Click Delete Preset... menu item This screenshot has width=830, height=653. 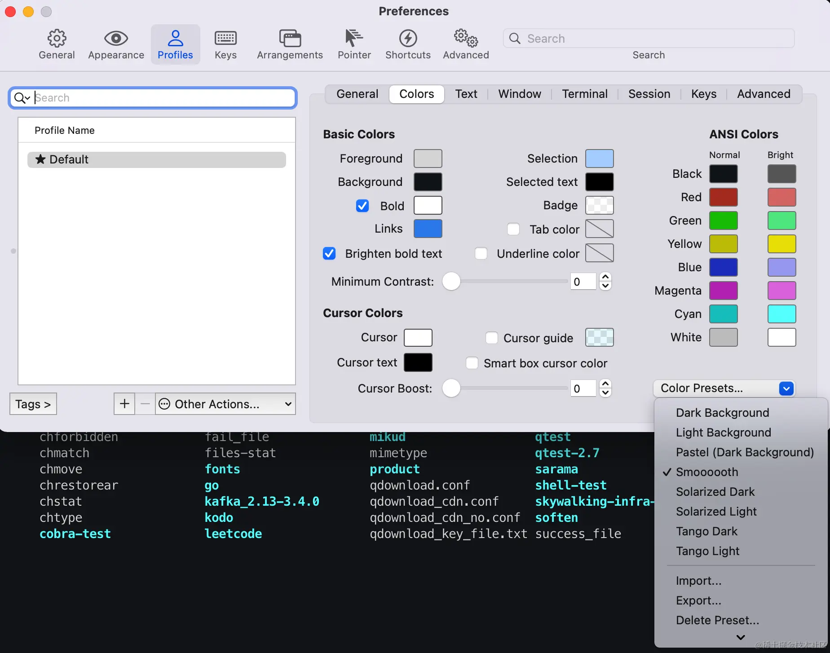coord(741,620)
